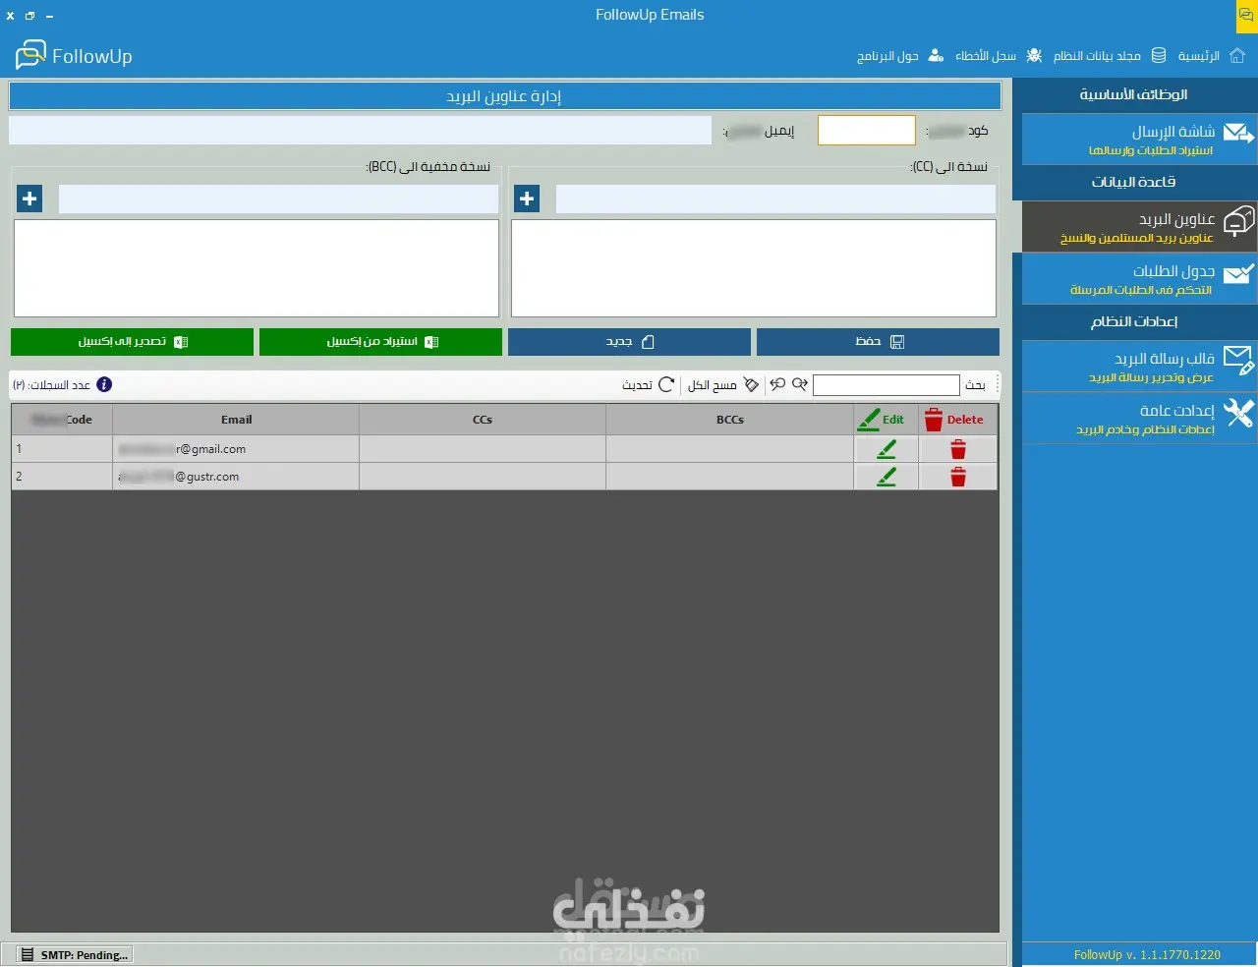Click the Delete column header

pyautogui.click(x=958, y=420)
